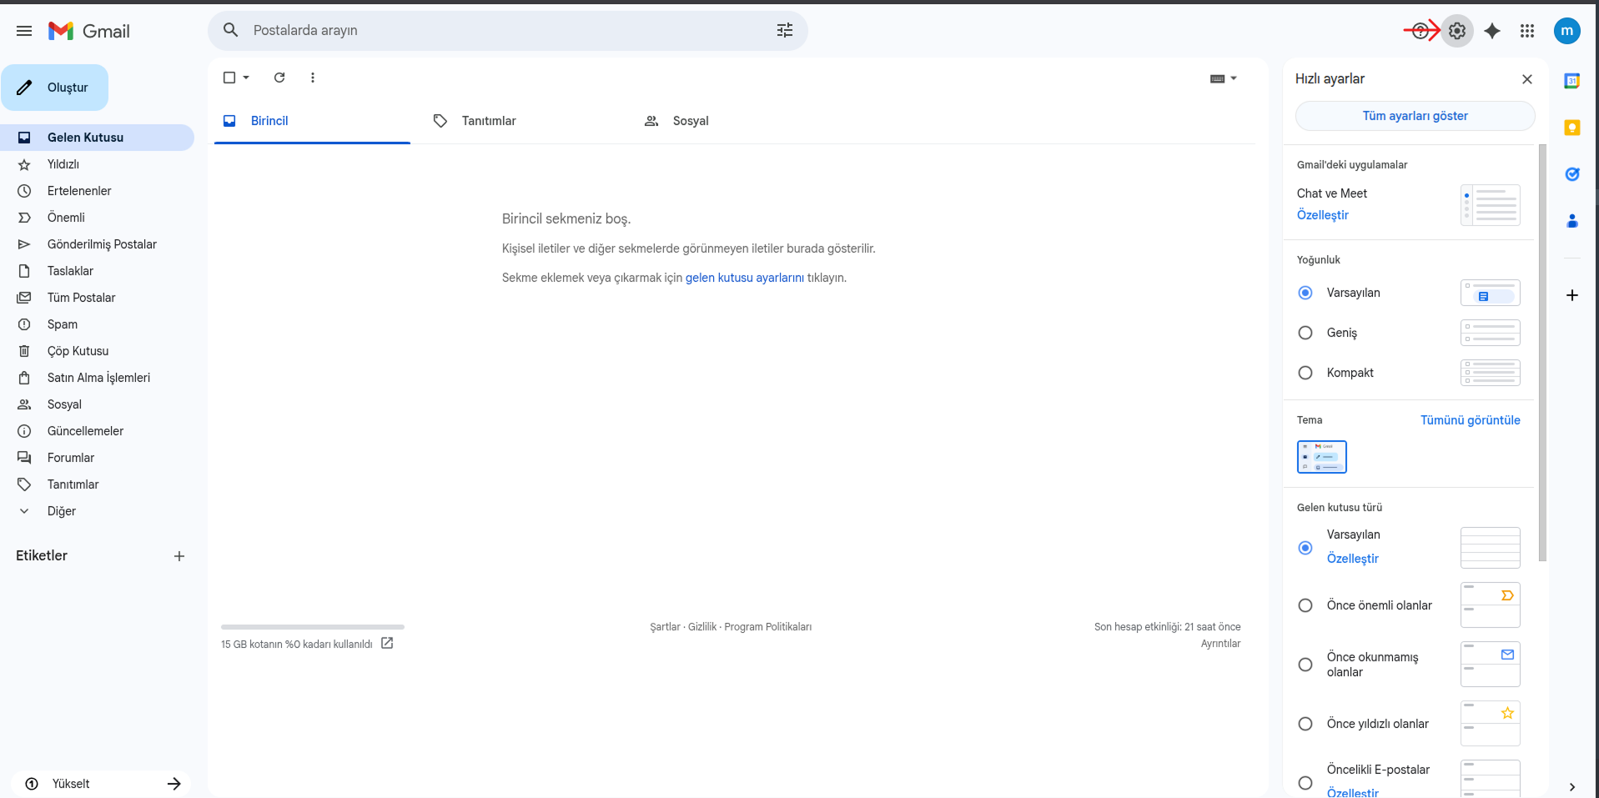Open gelen kutusu ayarlarını link
Screen dimensions: 1599x798
744,278
